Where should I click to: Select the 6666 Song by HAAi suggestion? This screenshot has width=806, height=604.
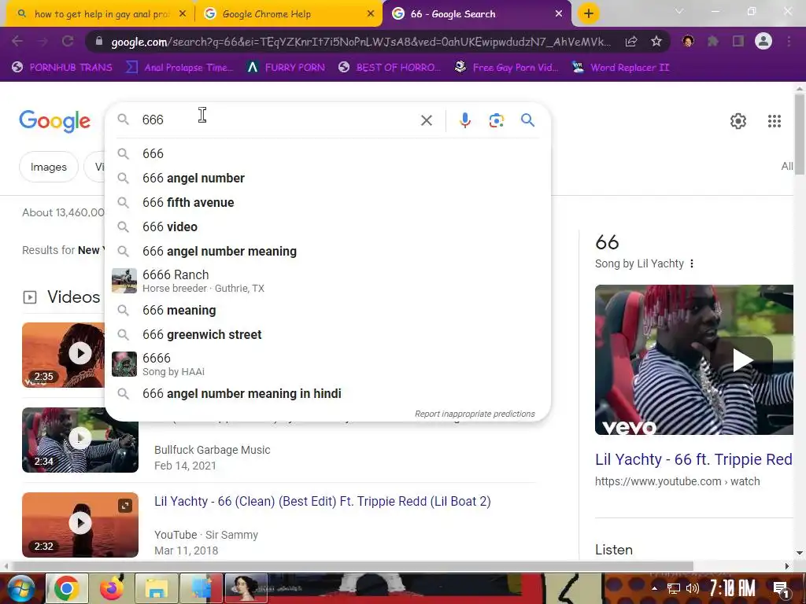click(x=327, y=364)
